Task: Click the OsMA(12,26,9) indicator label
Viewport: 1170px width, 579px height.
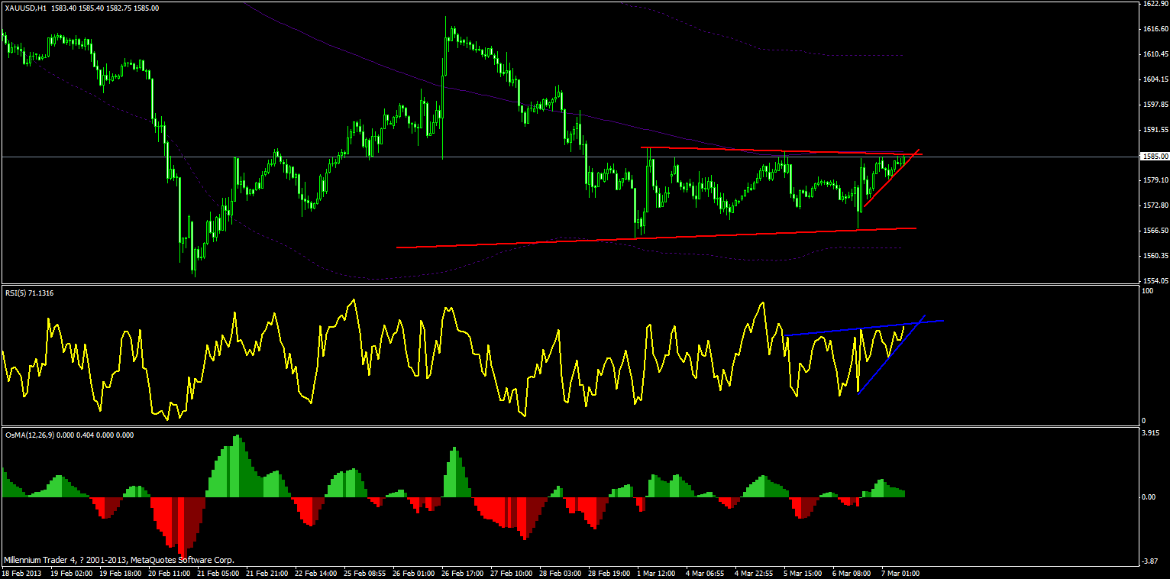Action: coord(69,435)
